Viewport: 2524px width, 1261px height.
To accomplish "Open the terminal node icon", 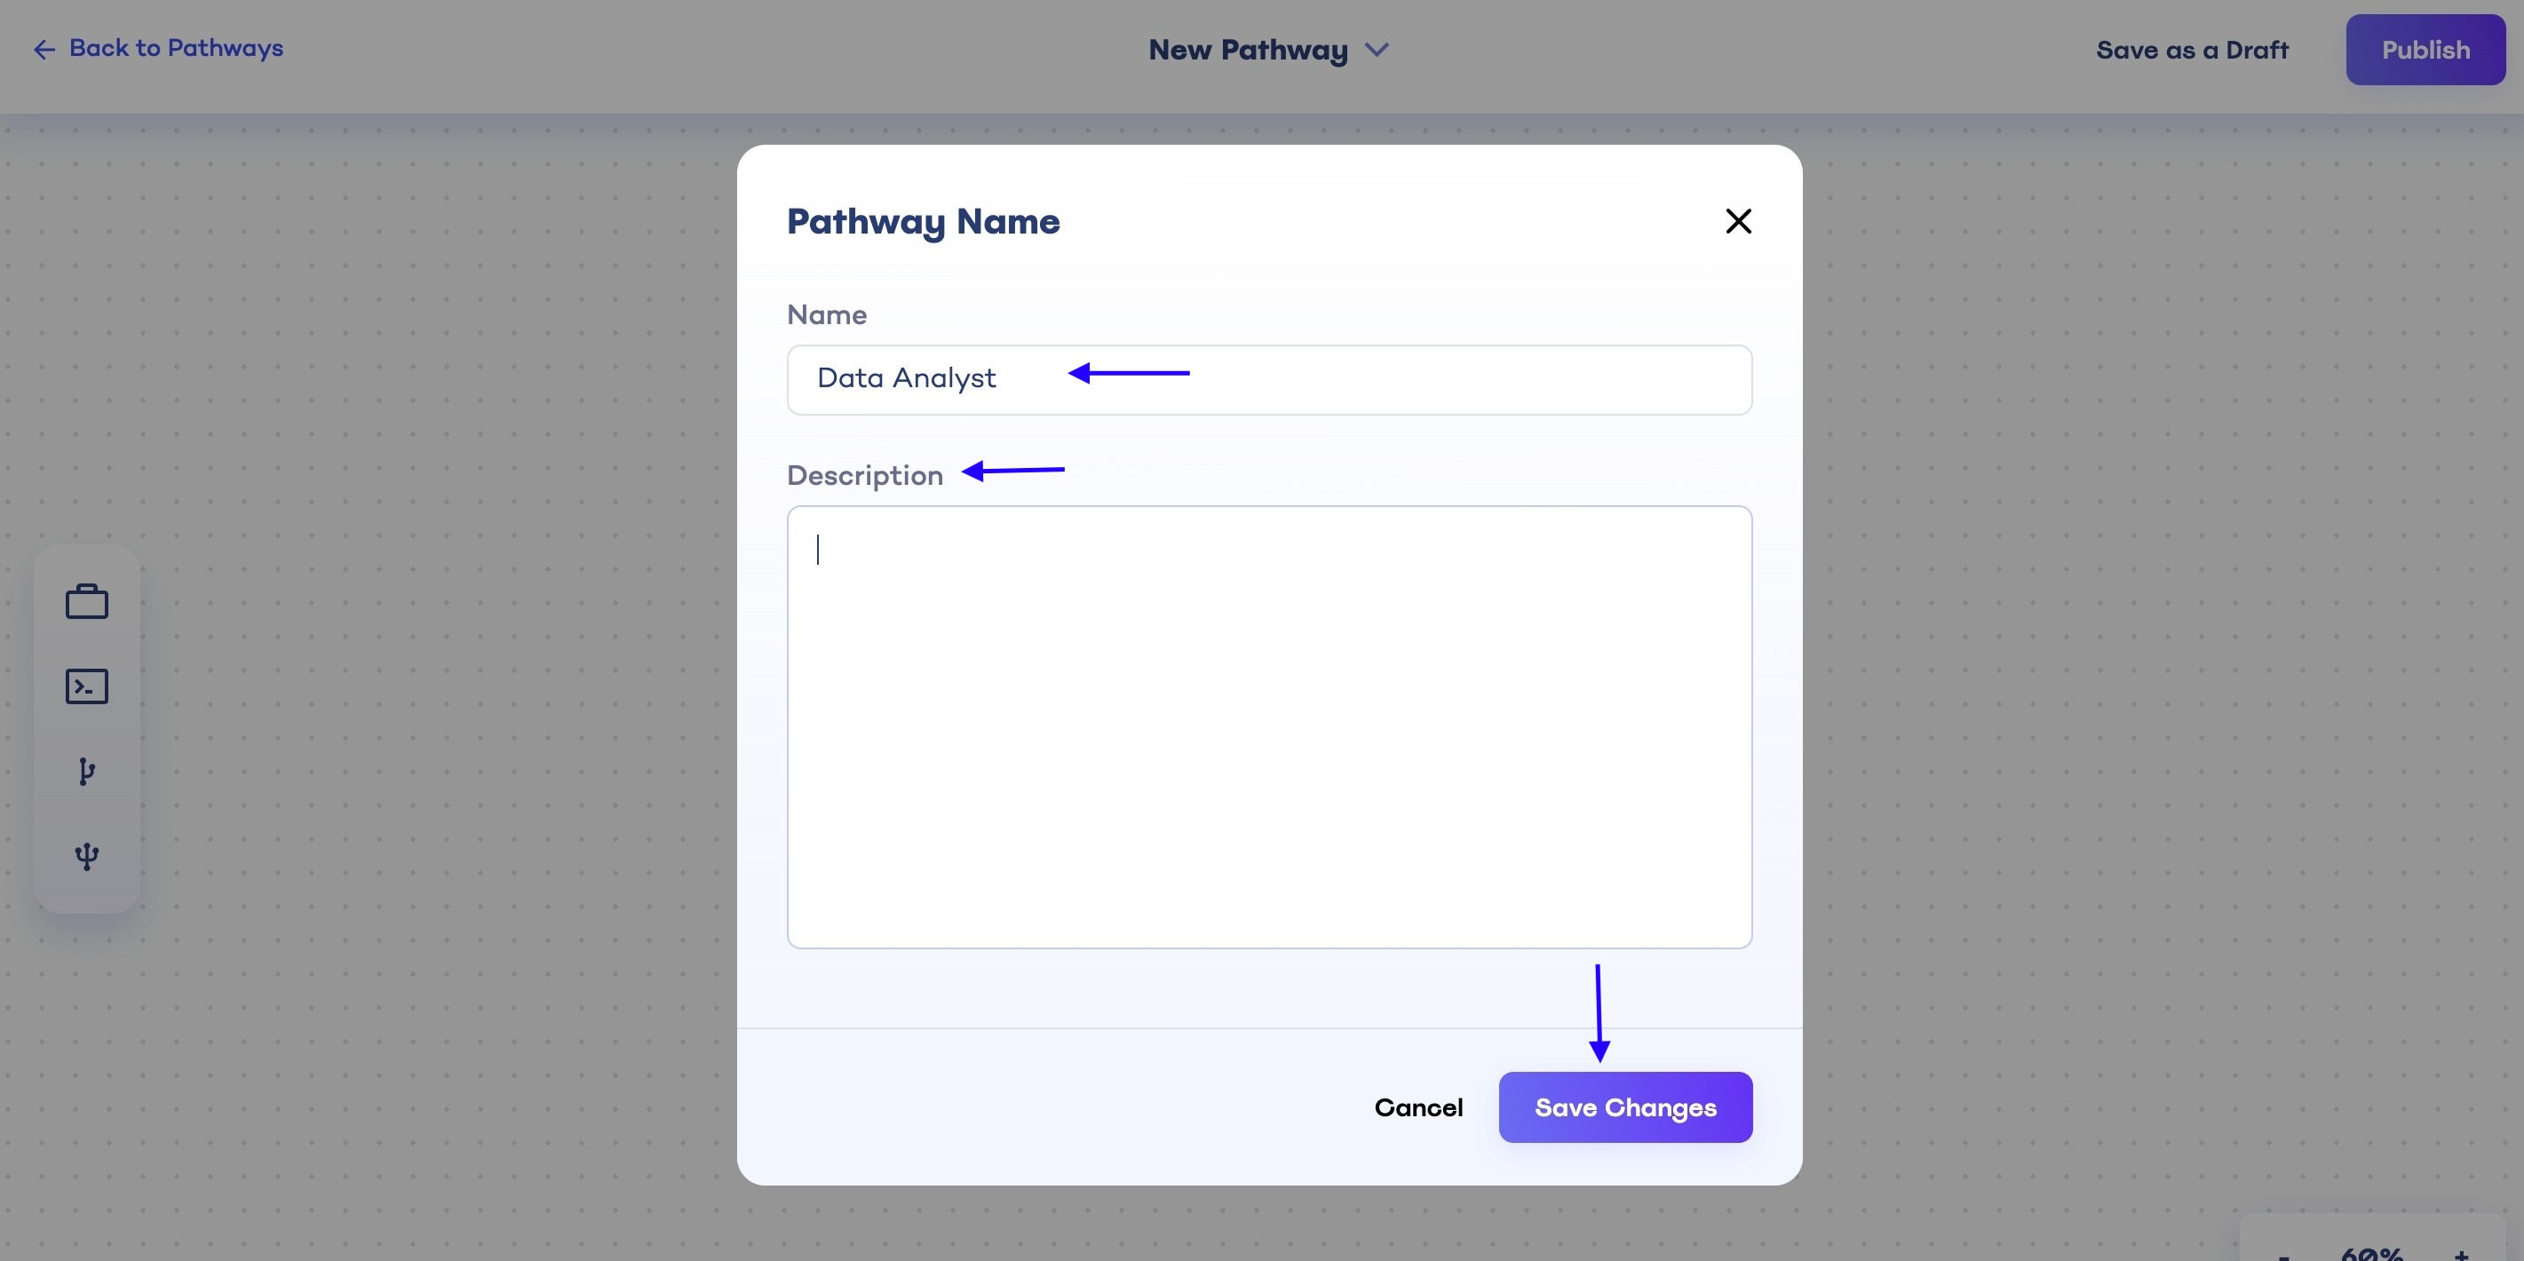I will pyautogui.click(x=86, y=686).
